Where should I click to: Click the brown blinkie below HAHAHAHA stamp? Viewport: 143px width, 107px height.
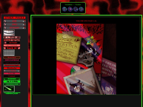click(x=12, y=57)
